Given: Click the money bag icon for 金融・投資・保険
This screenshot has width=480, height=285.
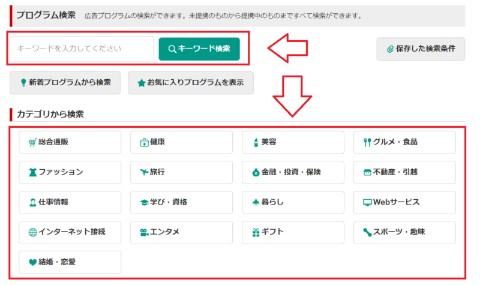Looking at the screenshot, I should tap(256, 172).
